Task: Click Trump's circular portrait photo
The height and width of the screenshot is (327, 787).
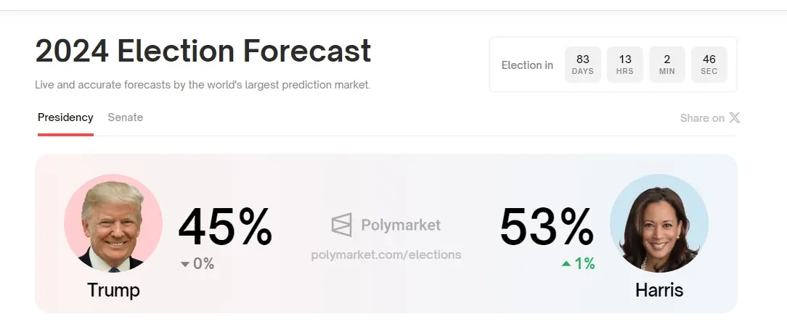Action: pos(113,223)
